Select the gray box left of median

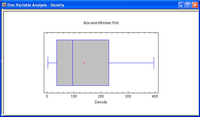click(65, 63)
